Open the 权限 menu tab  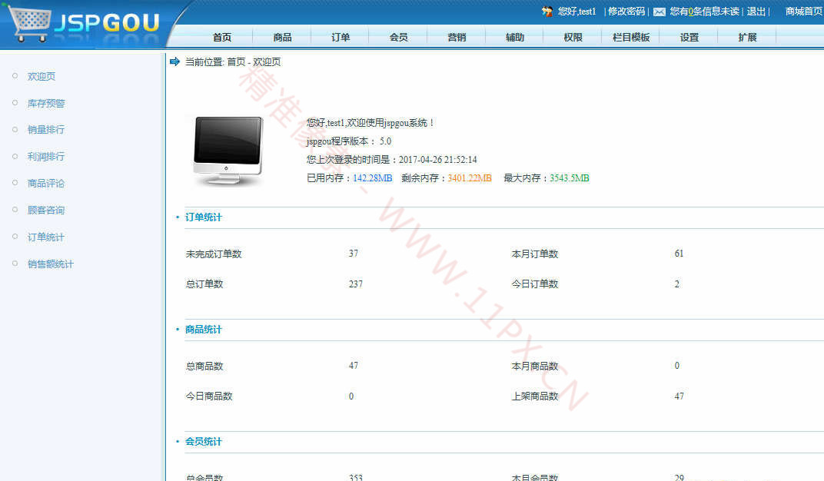(573, 38)
